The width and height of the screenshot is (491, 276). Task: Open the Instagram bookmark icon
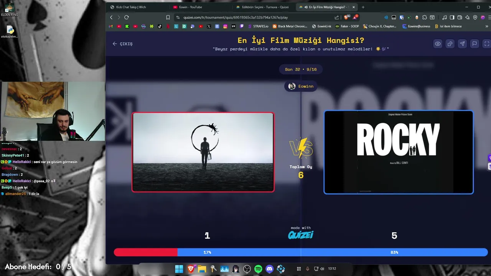tap(225, 26)
